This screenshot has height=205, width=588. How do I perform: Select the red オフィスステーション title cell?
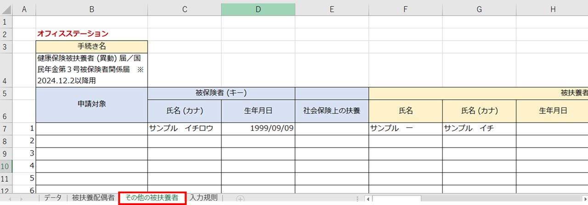point(91,34)
